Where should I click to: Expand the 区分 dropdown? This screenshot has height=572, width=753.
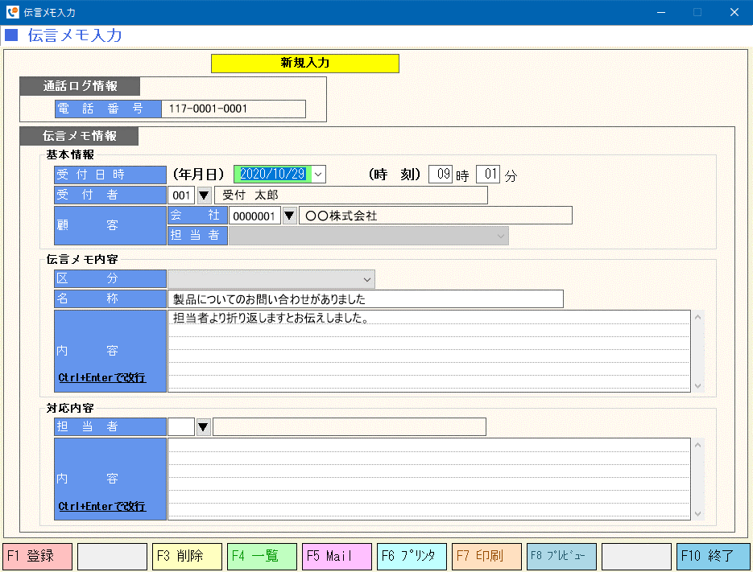pos(367,279)
